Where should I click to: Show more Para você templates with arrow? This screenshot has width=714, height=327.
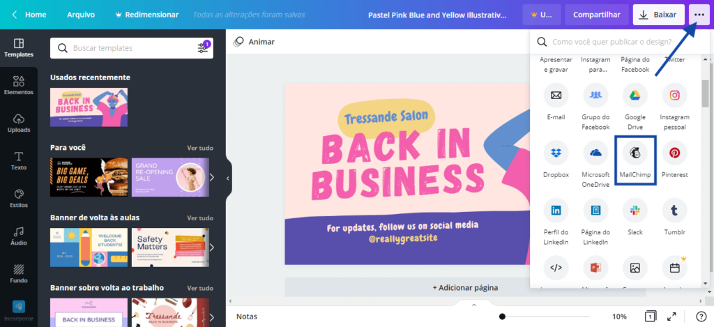[212, 177]
